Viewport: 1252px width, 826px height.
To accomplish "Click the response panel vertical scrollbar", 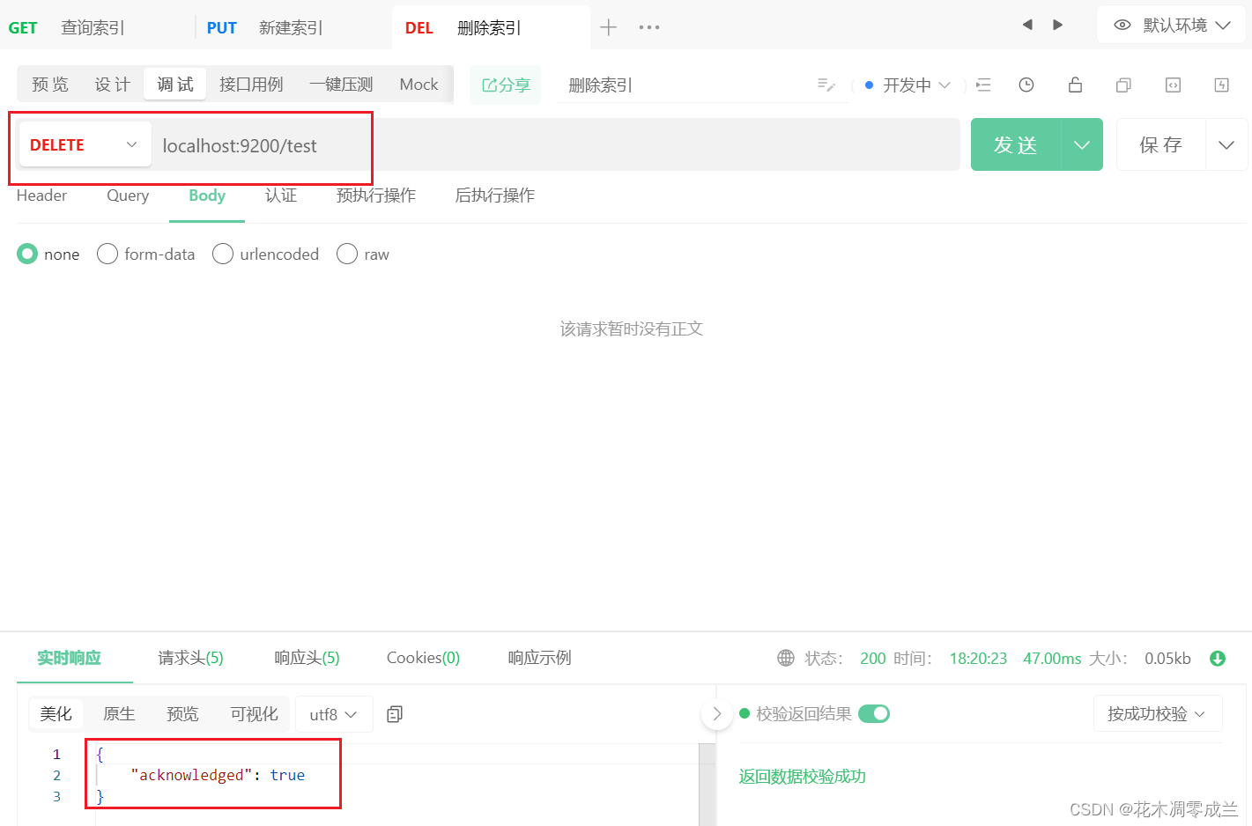I will coord(707,784).
